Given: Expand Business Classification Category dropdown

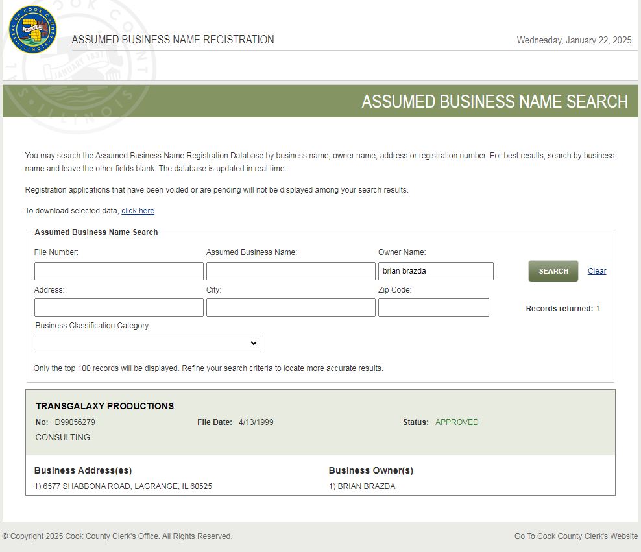Looking at the screenshot, I should pos(148,344).
